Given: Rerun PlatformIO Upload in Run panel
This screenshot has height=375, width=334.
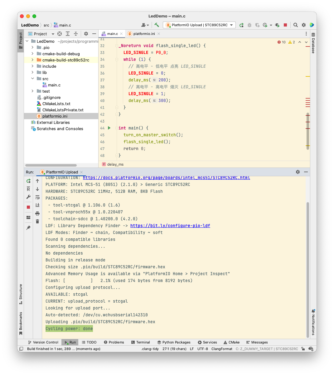Looking at the screenshot, I should pyautogui.click(x=28, y=181).
